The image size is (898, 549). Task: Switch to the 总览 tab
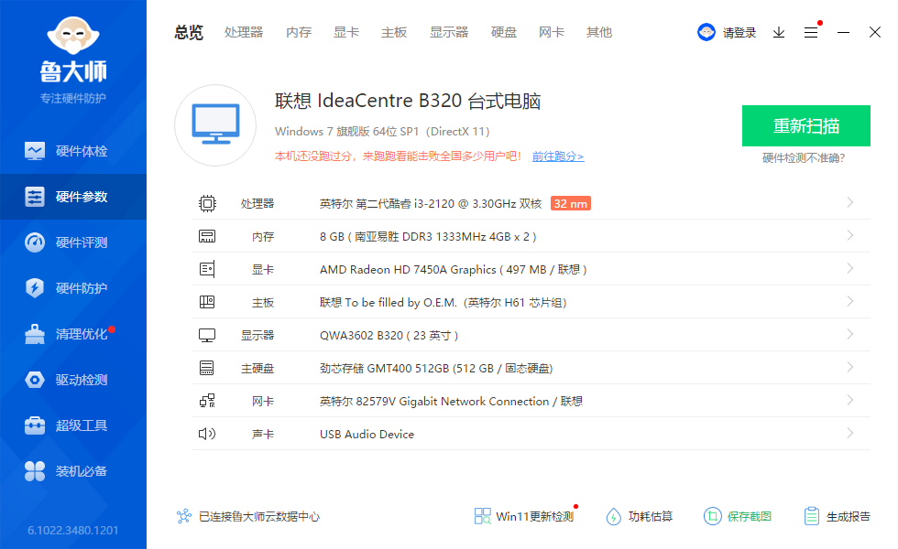coord(189,33)
